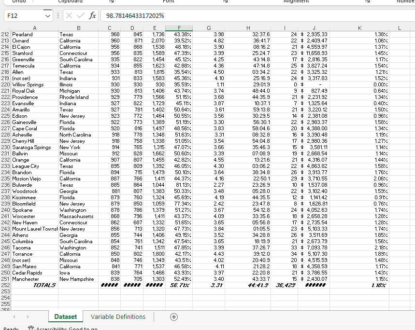This screenshot has height=330, width=415.
Task: Add a new sheet with plus icon
Action: pyautogui.click(x=174, y=317)
